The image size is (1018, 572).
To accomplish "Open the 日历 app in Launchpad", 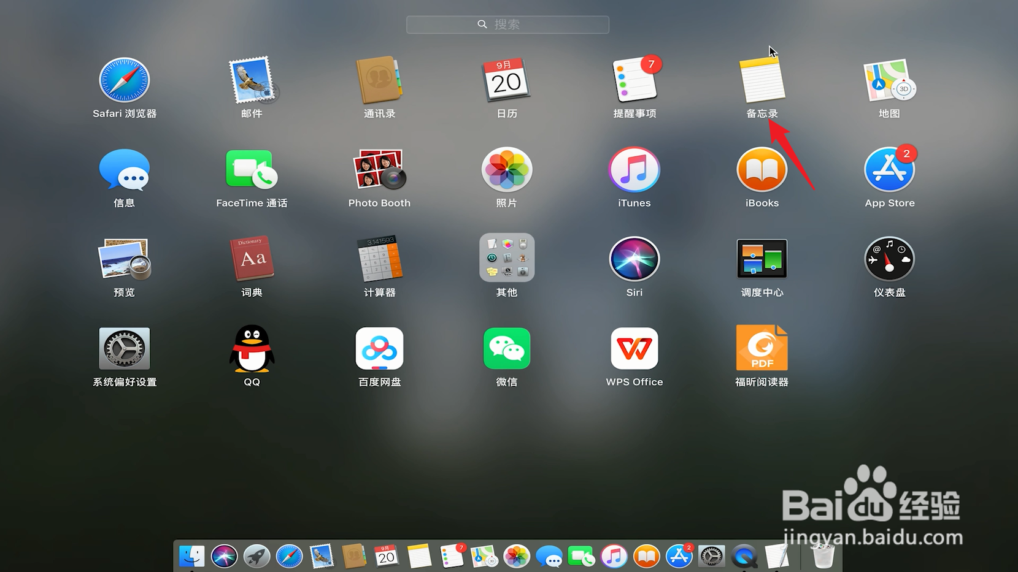I will 507,80.
